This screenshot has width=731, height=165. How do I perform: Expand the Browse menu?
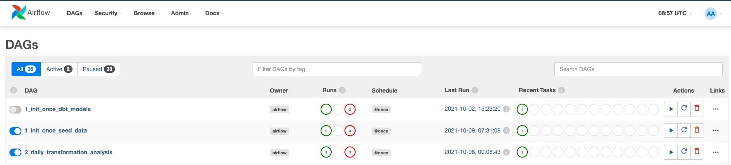tap(146, 13)
